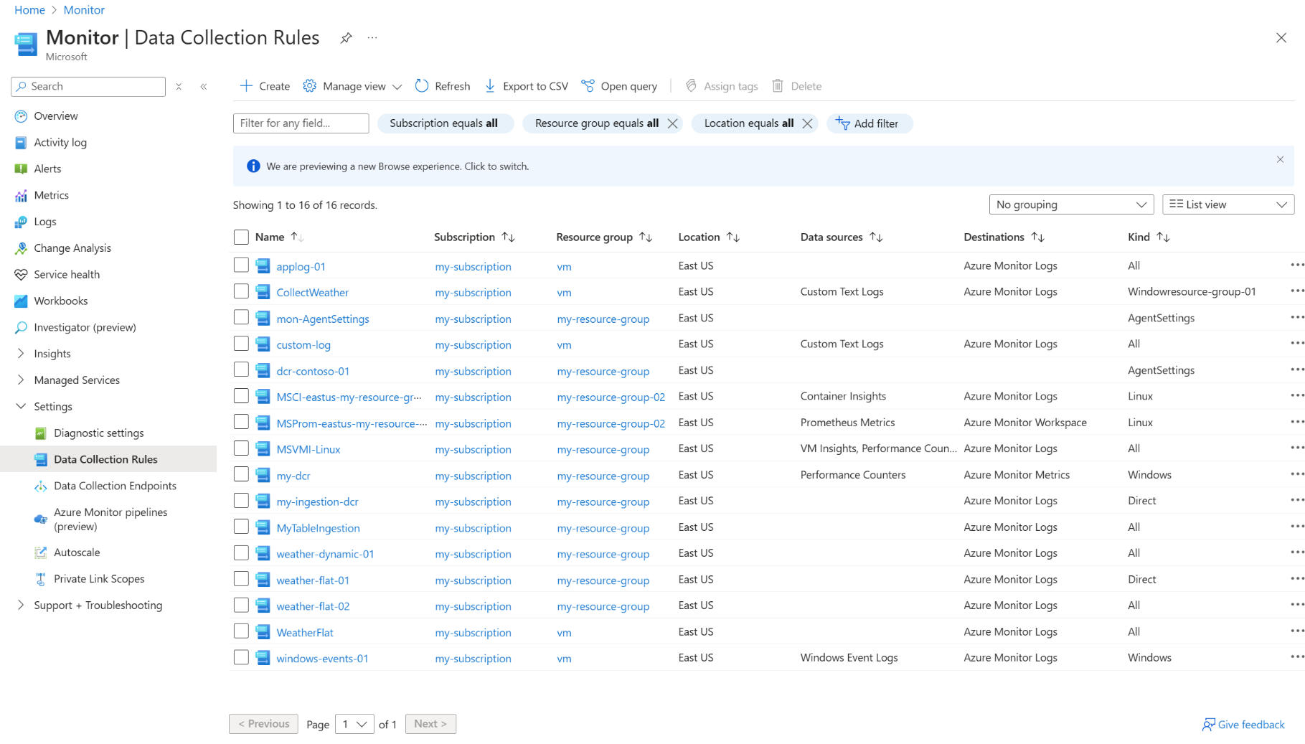
Task: Check the box for CollectWeather rule
Action: pos(241,292)
